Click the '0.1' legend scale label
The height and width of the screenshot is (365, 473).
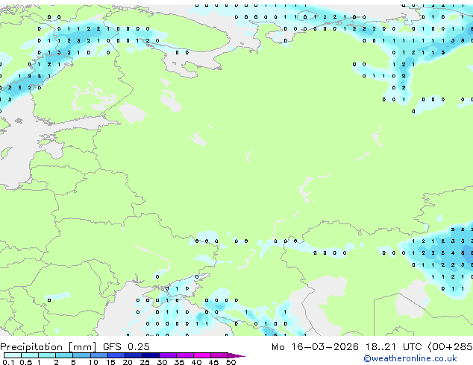[x=8, y=362]
